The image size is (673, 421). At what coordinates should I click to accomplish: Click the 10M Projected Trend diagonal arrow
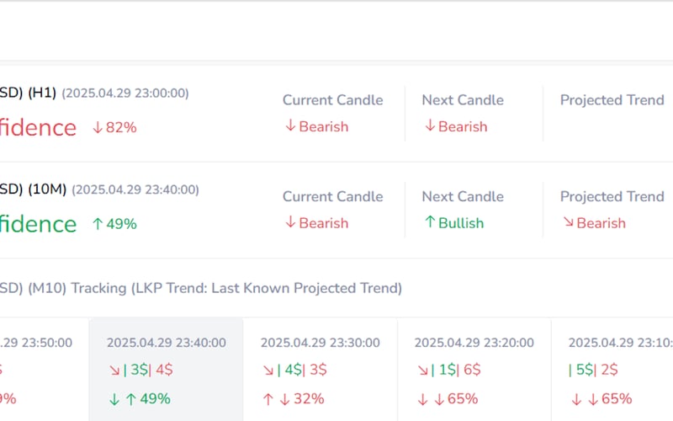click(568, 223)
